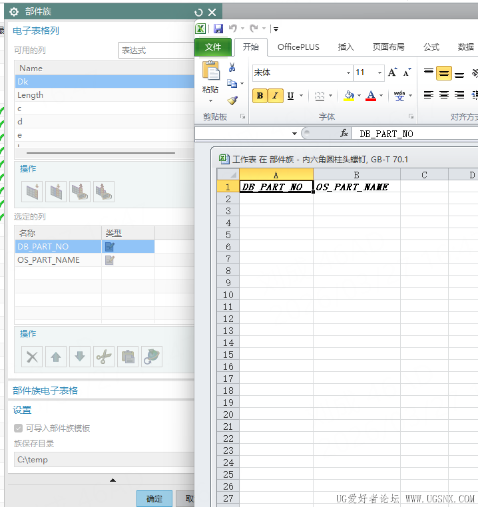Click the bottom align icon
This screenshot has height=507, width=478.
(x=459, y=74)
